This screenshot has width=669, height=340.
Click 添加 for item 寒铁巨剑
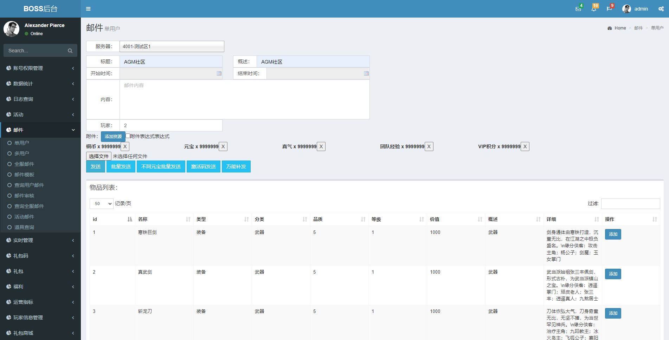(613, 234)
